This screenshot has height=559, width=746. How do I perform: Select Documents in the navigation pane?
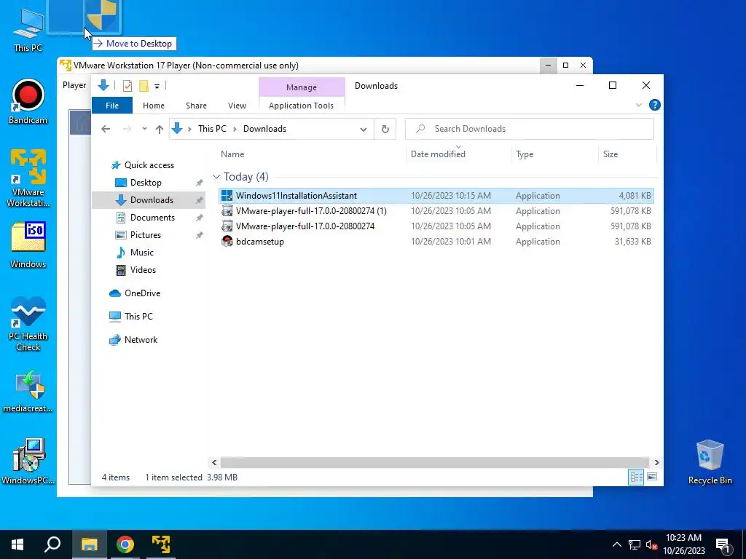pos(152,218)
